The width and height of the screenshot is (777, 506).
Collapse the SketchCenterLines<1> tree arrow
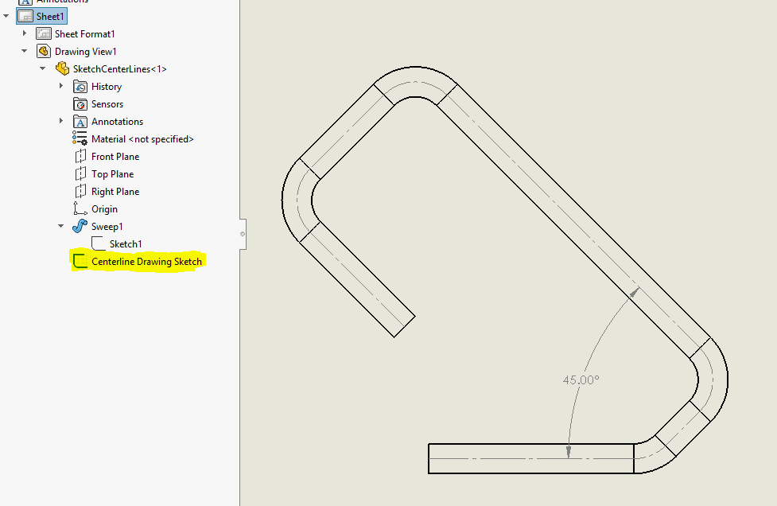click(x=43, y=69)
